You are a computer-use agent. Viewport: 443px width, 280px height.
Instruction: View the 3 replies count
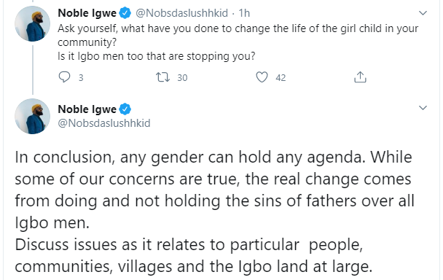click(81, 77)
